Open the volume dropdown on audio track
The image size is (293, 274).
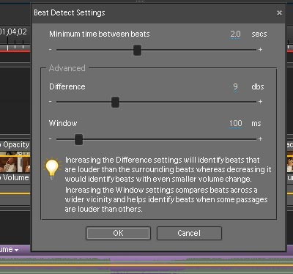pos(16,251)
